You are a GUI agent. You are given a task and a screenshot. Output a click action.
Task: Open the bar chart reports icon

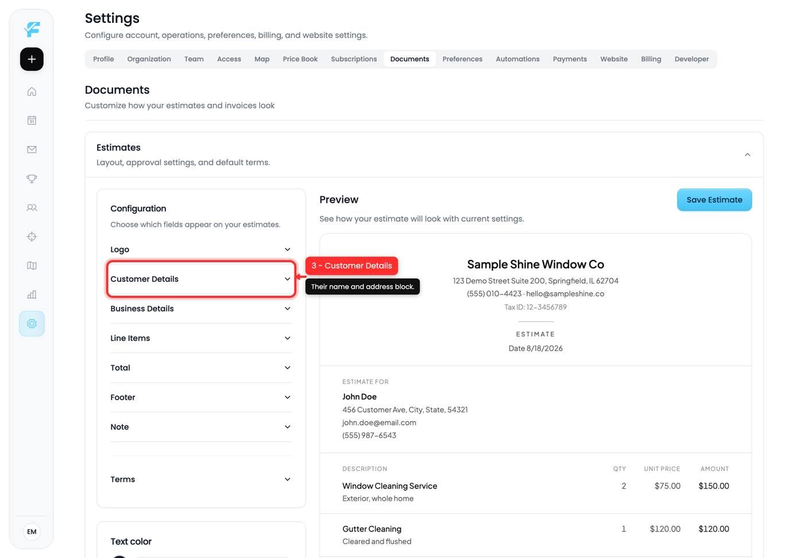tap(32, 294)
